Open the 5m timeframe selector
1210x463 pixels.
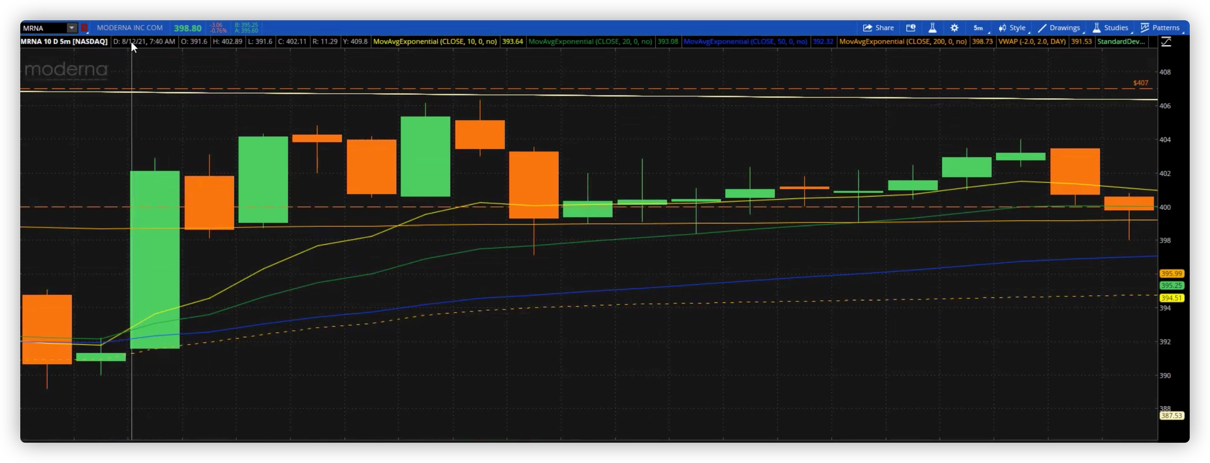click(979, 28)
